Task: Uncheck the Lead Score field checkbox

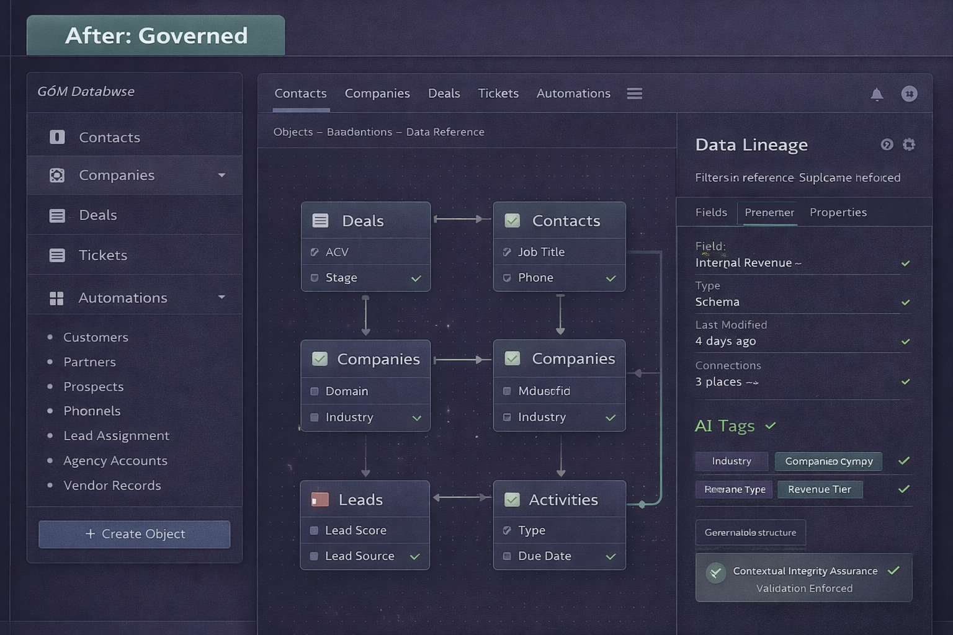Action: pyautogui.click(x=314, y=530)
